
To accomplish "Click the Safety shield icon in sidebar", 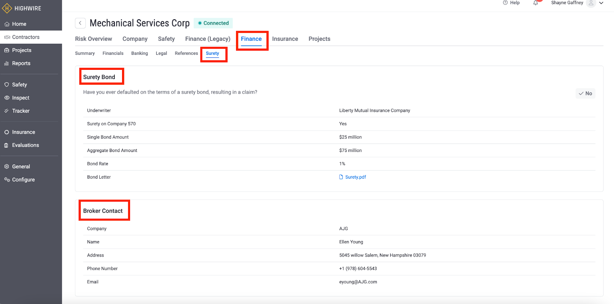I will coord(7,84).
